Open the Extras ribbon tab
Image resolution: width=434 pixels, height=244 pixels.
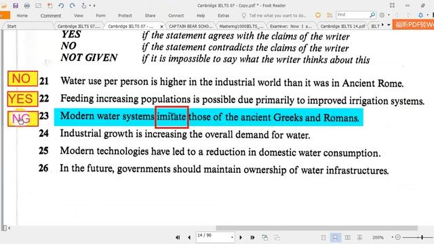223,16
